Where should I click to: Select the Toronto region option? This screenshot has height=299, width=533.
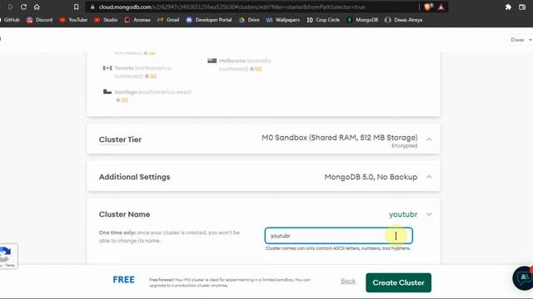point(137,72)
